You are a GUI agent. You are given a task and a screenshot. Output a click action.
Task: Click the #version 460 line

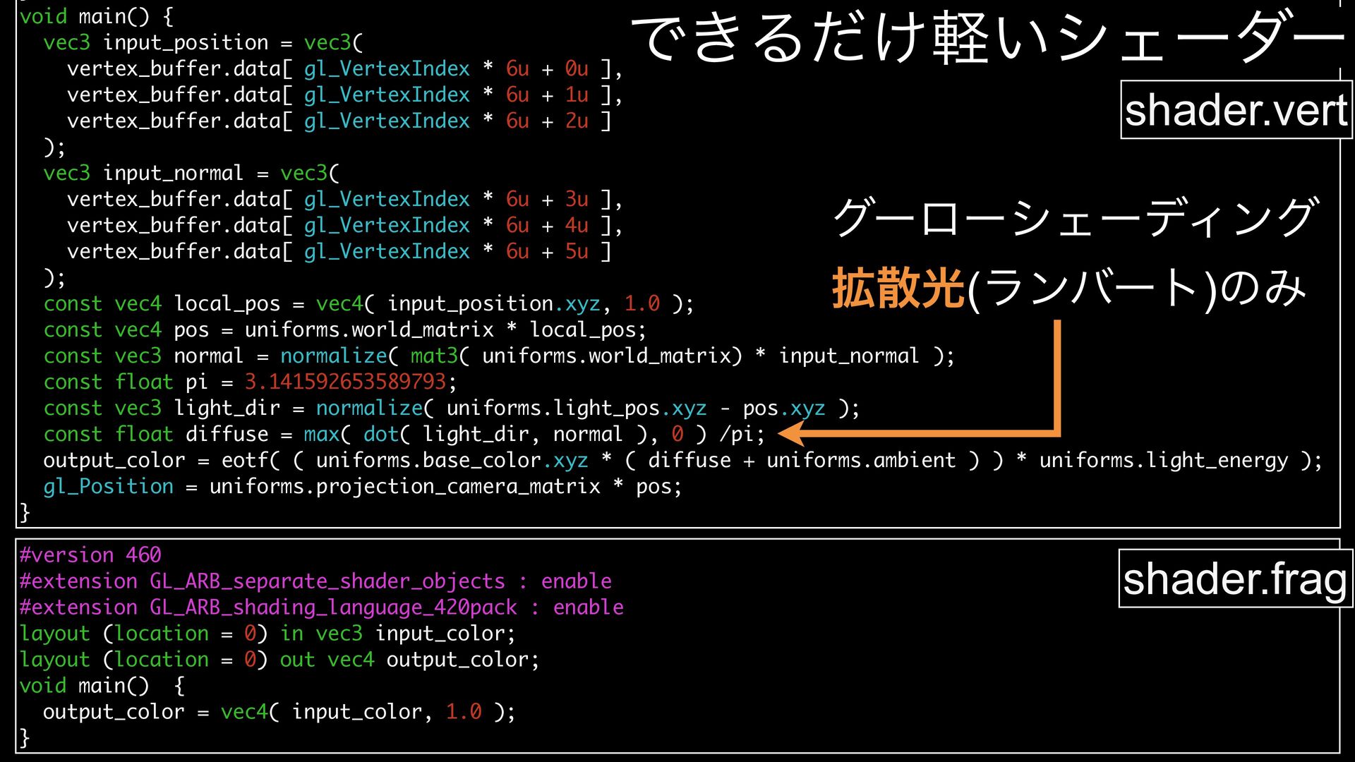(90, 555)
